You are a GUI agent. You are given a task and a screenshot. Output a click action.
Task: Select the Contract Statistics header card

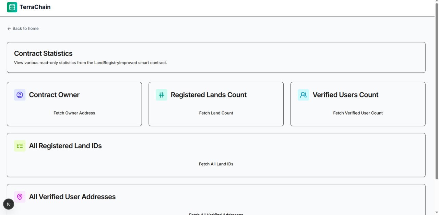(x=216, y=57)
